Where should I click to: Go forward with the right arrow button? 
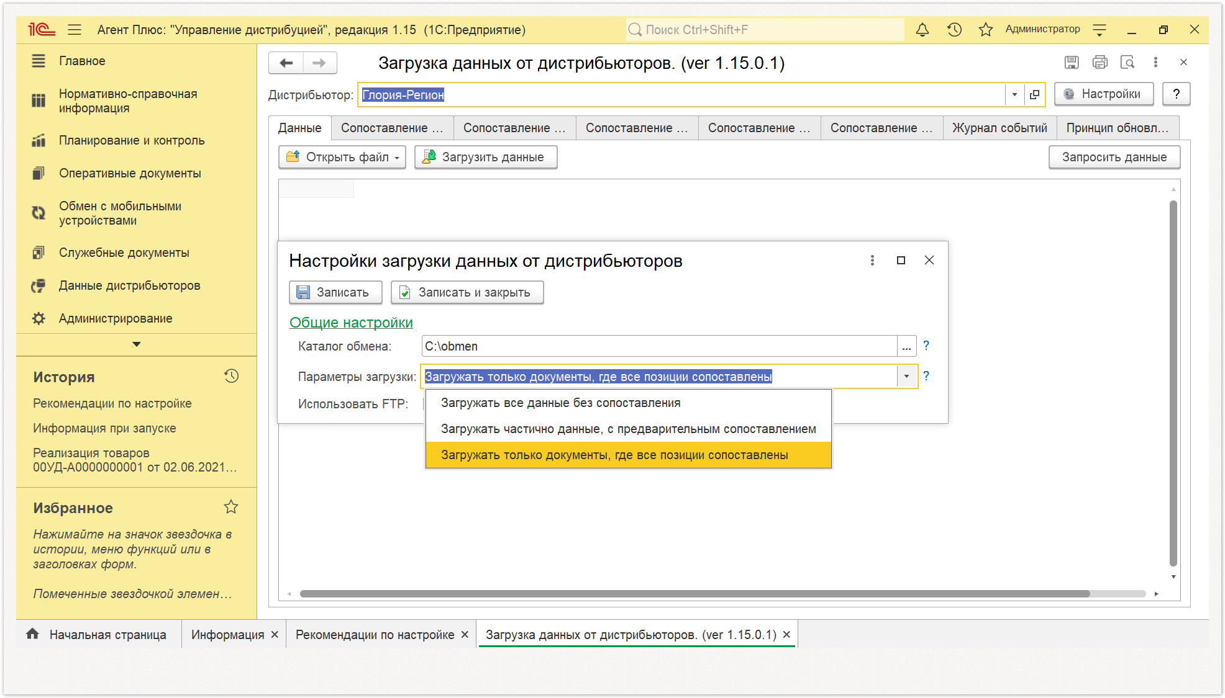click(319, 63)
